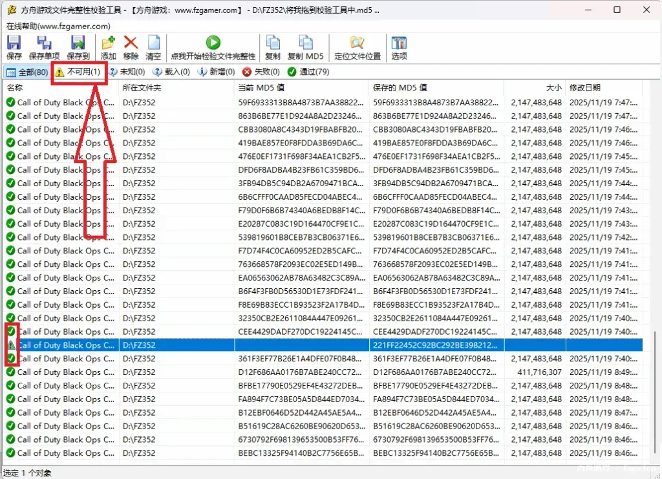
Task: Select row with MD5 763668578F2093EC02E5ED149B
Action: 323,264
